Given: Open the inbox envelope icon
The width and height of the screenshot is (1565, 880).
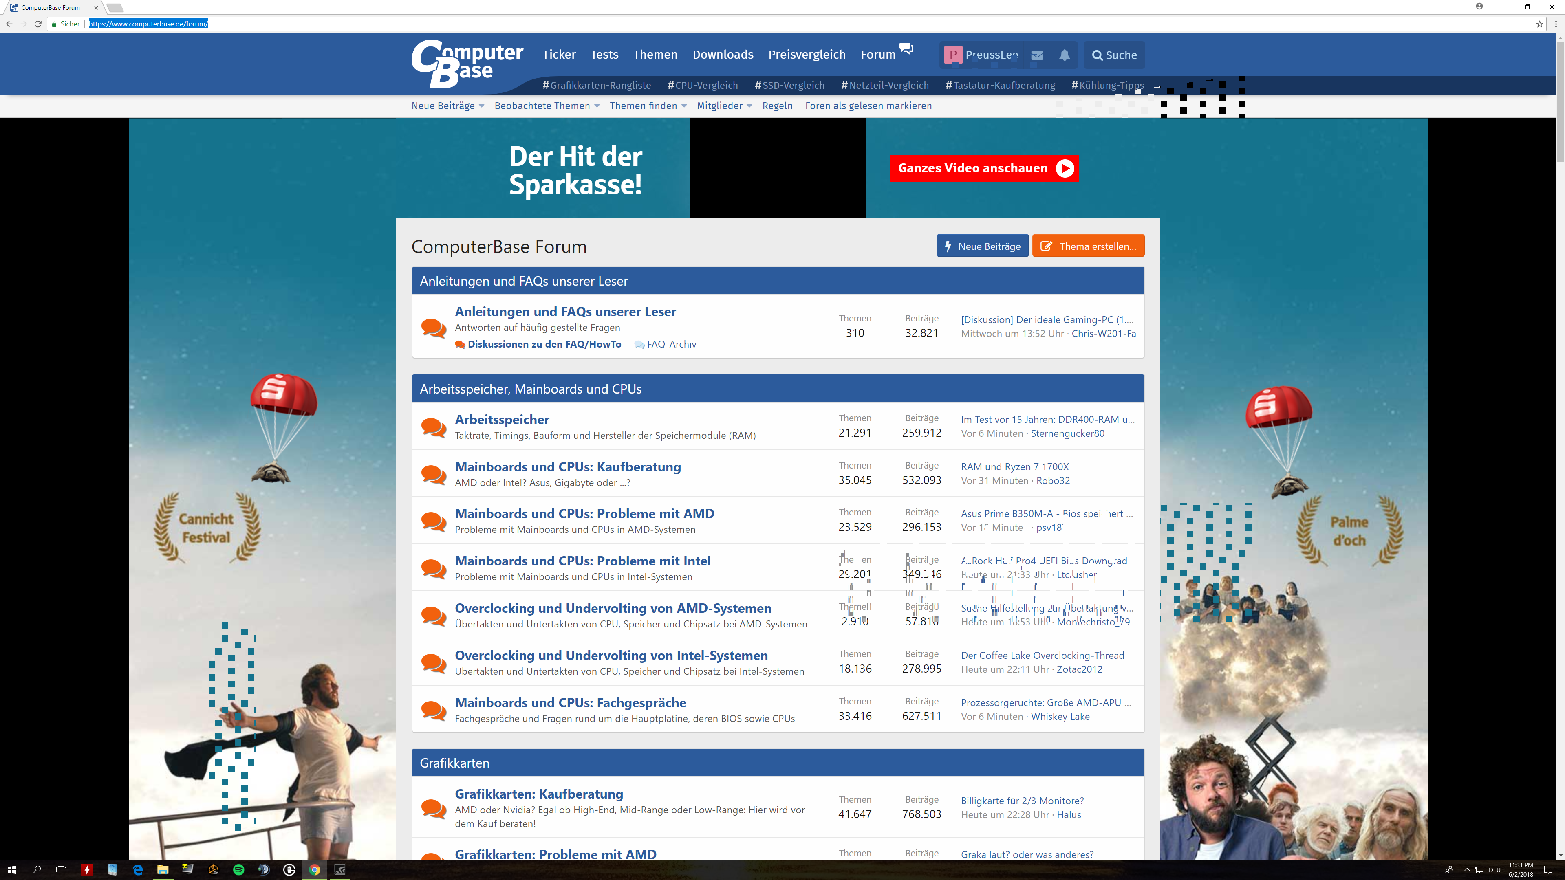Looking at the screenshot, I should (x=1037, y=55).
